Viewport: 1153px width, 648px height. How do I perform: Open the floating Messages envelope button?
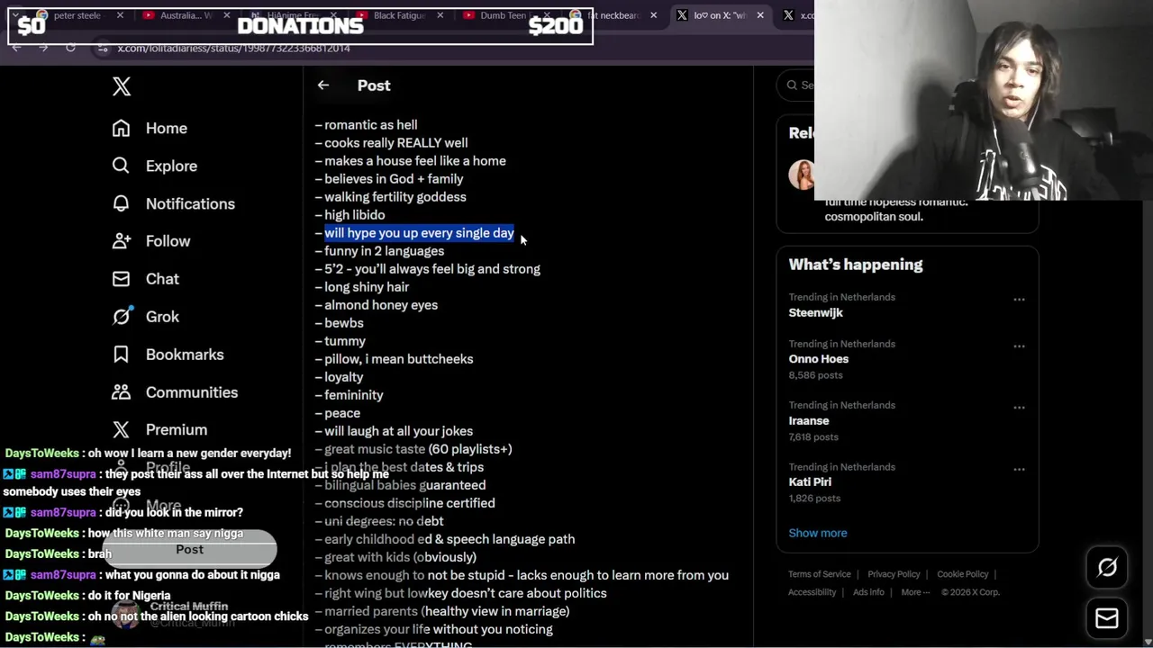click(1107, 618)
